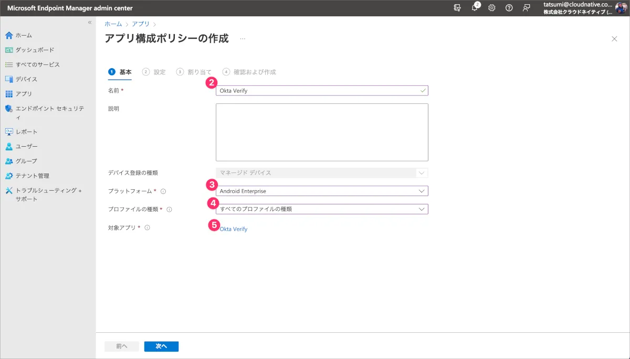The width and height of the screenshot is (630, 359).
Task: Open the settings gear icon
Action: [x=492, y=8]
